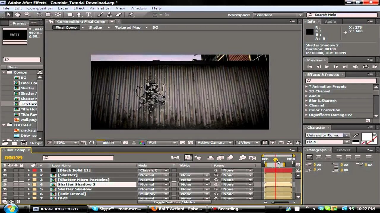
Task: Toggle visibility of the Shatter layer
Action: coord(4,175)
